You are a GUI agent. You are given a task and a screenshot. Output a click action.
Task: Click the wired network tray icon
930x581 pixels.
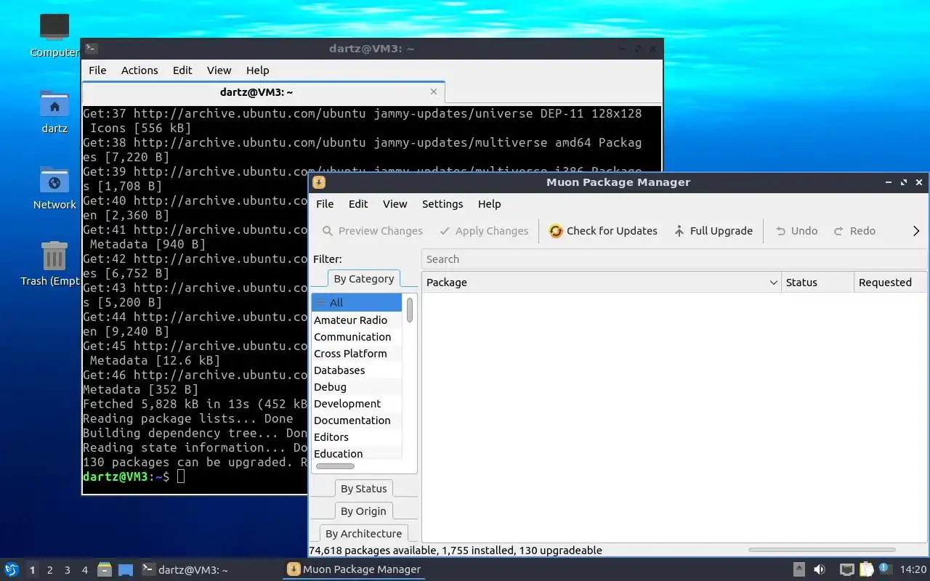point(847,569)
